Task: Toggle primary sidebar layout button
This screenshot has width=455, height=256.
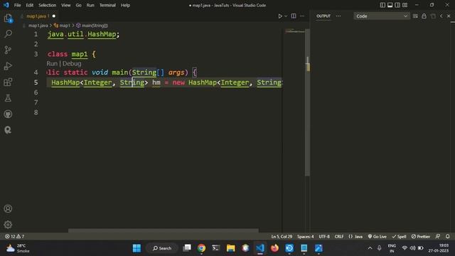Action: pos(382,5)
